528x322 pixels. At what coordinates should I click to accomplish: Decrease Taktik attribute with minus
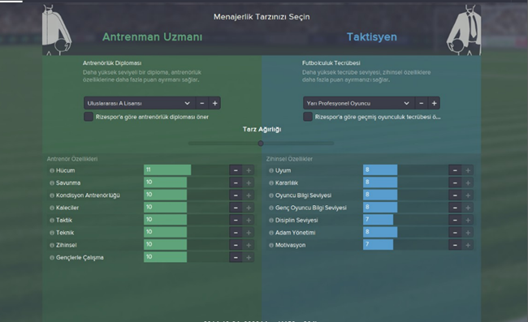236,220
